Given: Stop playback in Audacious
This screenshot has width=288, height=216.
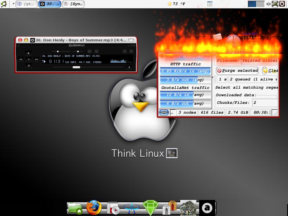Looking at the screenshot, I should [x=28, y=53].
